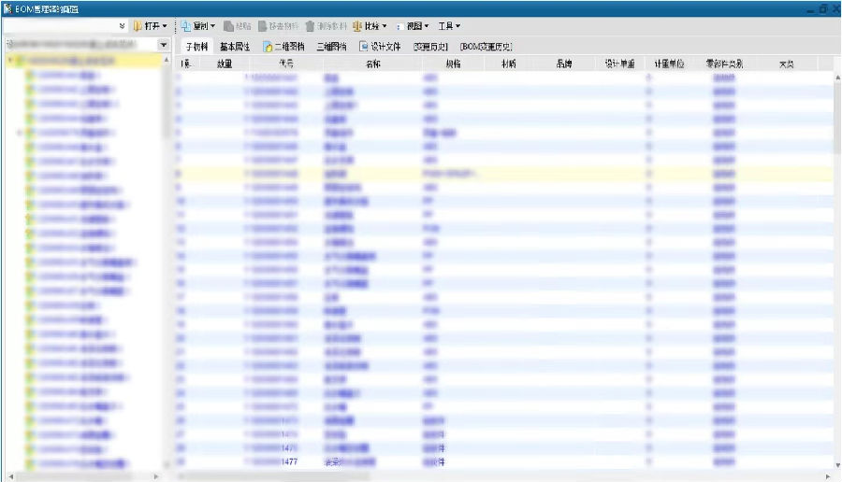Click the 设计单重 column header

tap(619, 64)
